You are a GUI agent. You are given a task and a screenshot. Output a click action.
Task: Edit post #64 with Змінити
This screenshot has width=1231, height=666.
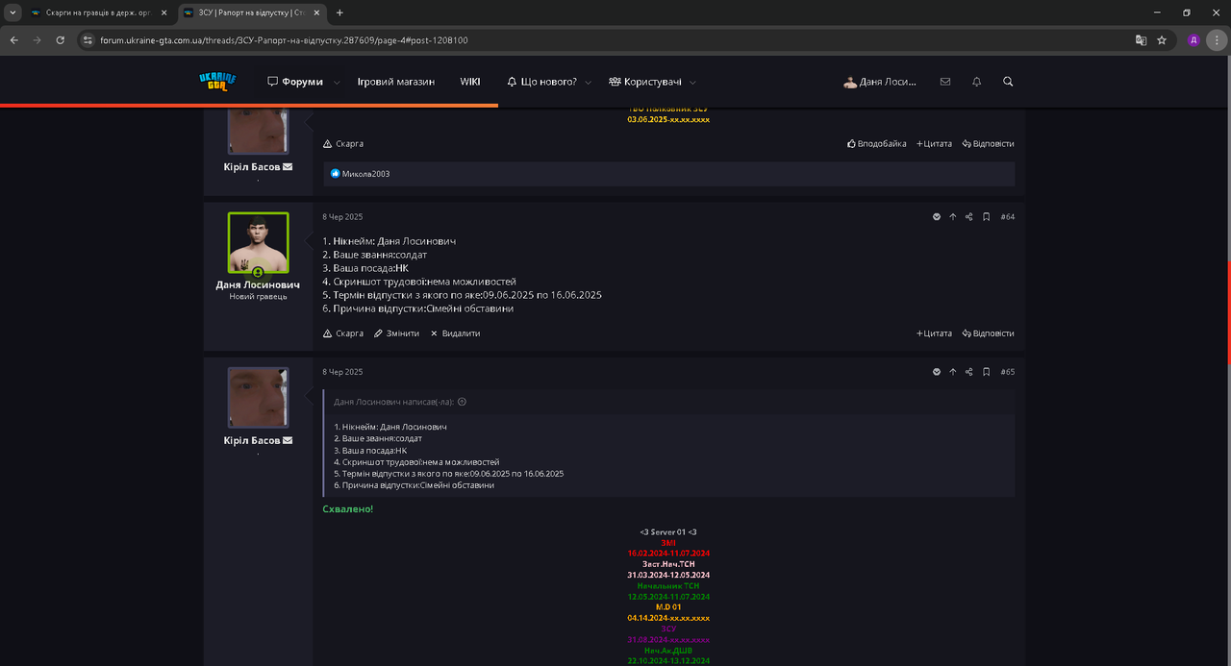[396, 333]
